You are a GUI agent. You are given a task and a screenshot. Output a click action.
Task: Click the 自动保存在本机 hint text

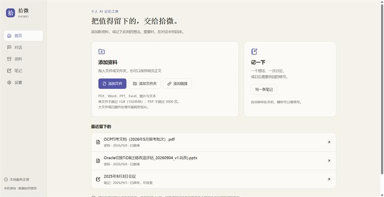pos(276,102)
